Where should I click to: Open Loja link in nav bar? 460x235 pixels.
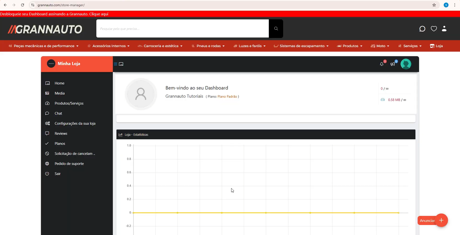point(436,46)
